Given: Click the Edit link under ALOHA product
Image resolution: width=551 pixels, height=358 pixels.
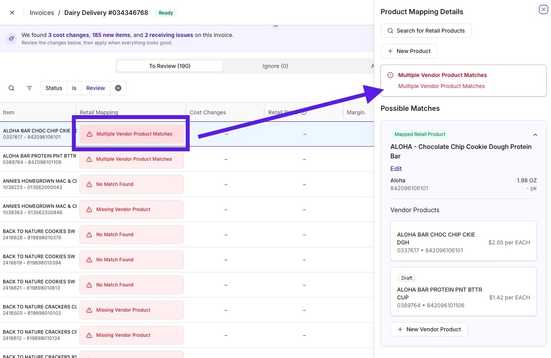Looking at the screenshot, I should tap(396, 169).
